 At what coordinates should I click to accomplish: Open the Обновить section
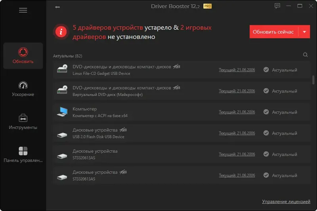click(x=23, y=55)
